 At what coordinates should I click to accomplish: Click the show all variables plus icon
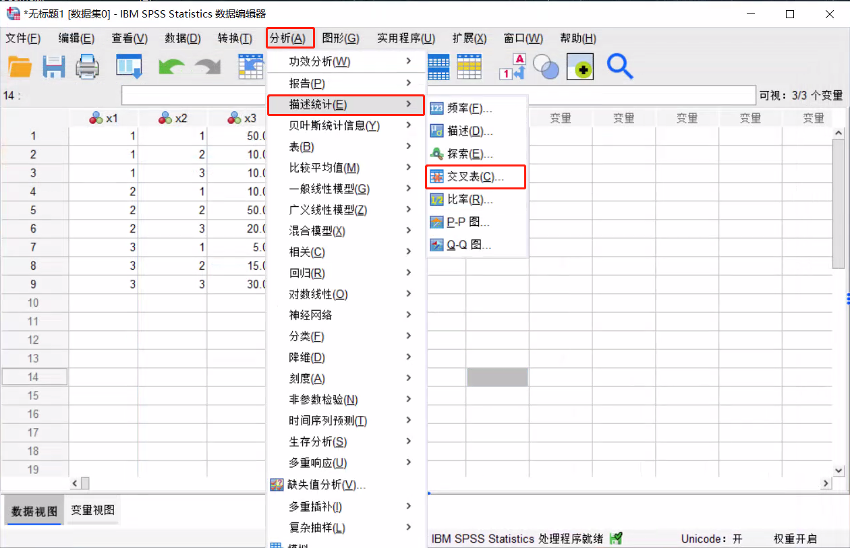coord(580,66)
